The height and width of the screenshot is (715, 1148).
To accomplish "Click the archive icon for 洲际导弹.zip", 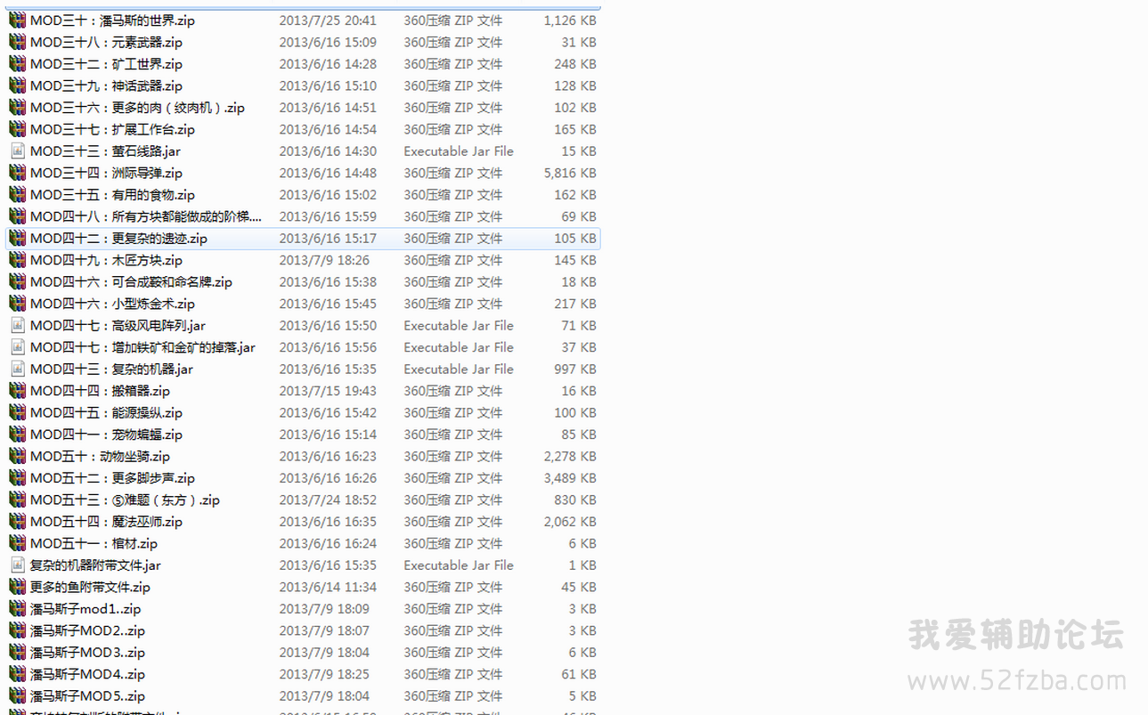I will click(x=17, y=173).
